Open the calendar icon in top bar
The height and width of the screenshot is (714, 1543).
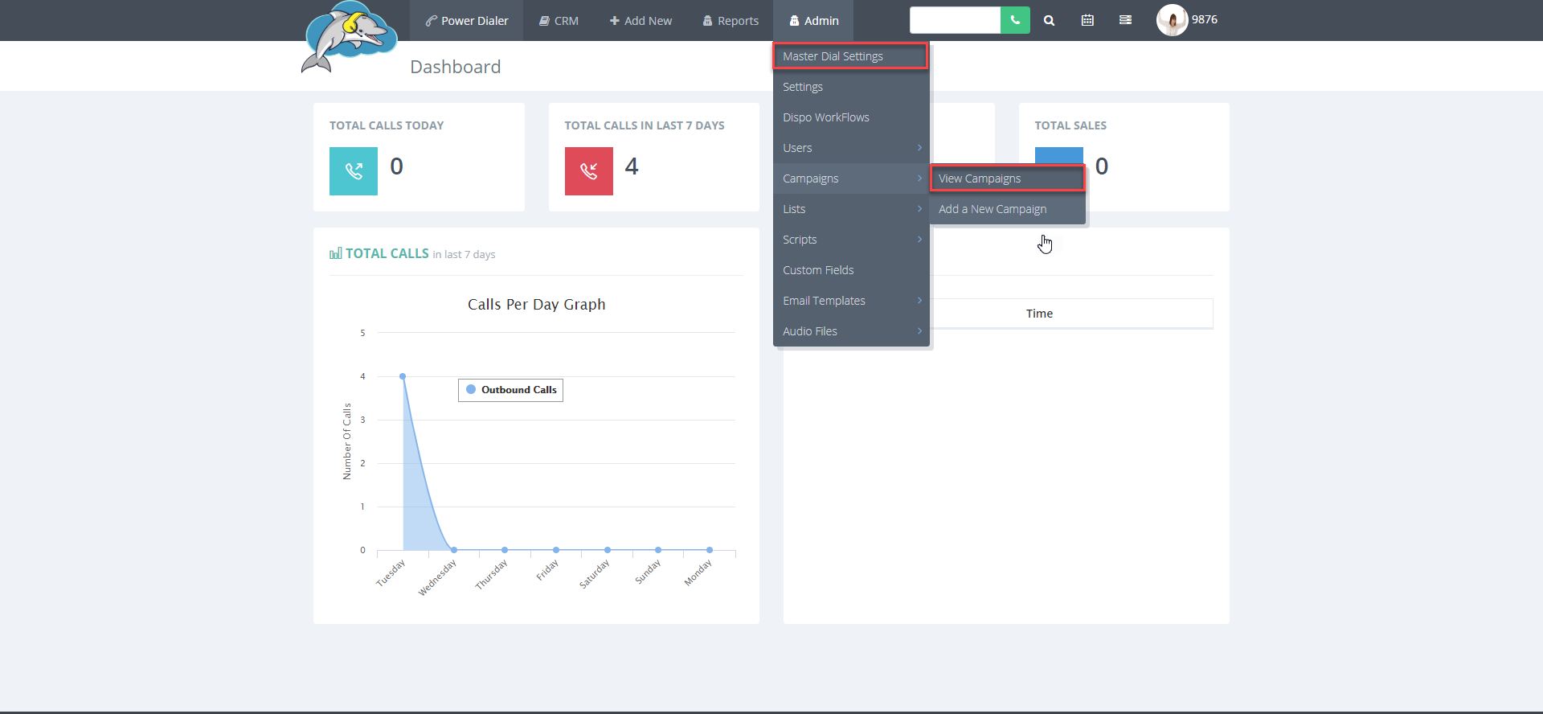tap(1087, 20)
